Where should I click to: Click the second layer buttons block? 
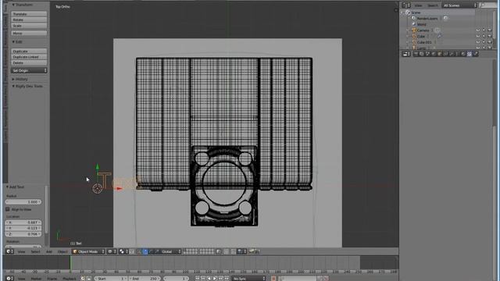coord(206,251)
